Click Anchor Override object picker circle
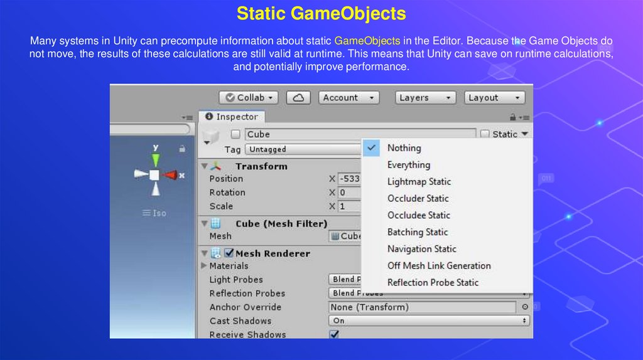643x360 pixels. 525,307
